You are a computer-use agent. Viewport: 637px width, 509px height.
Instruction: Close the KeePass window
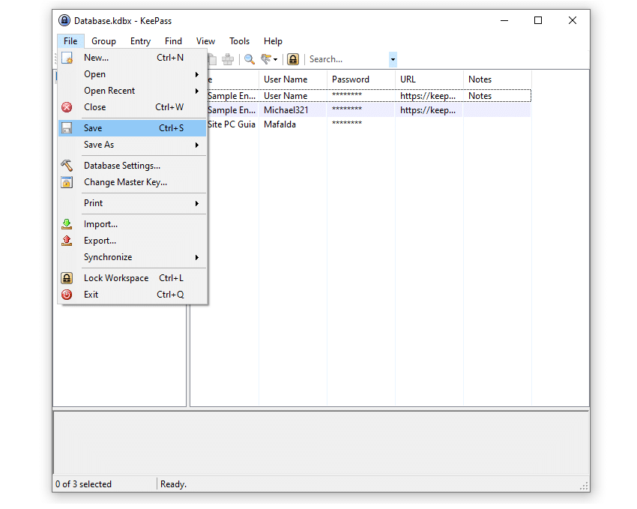pos(573,20)
